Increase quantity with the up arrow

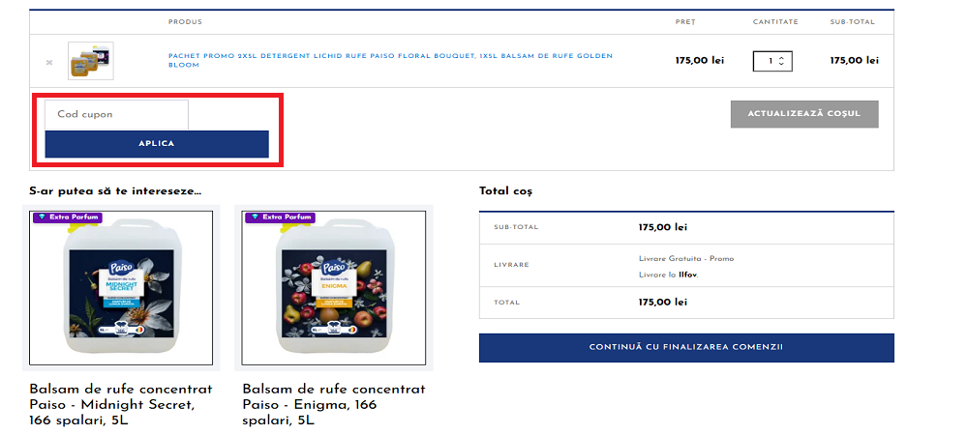point(781,59)
